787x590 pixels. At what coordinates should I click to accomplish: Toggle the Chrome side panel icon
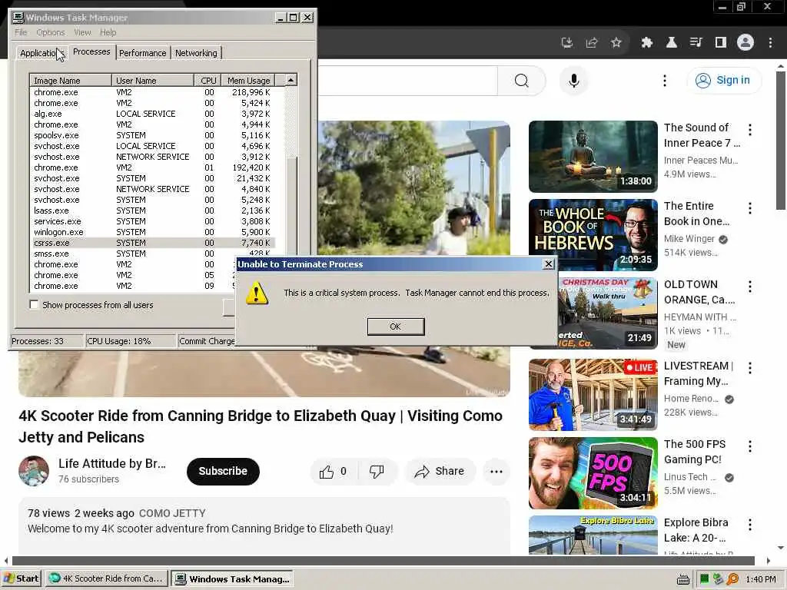point(721,43)
